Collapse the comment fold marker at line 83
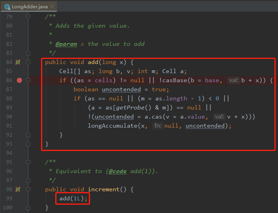278x213 pixels. click(28, 53)
